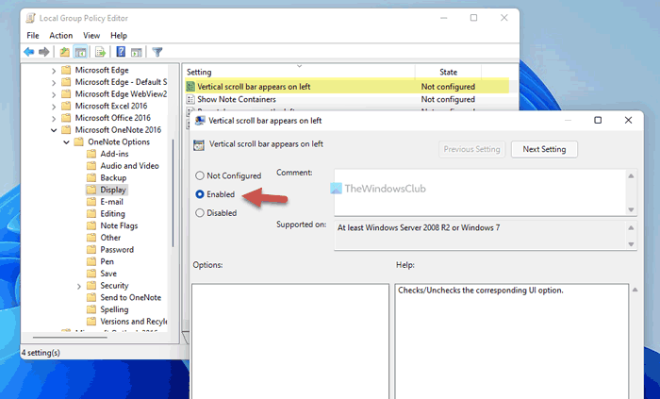Screen dimensions: 660x399
Task: Click the Previous Setting button
Action: [471, 149]
